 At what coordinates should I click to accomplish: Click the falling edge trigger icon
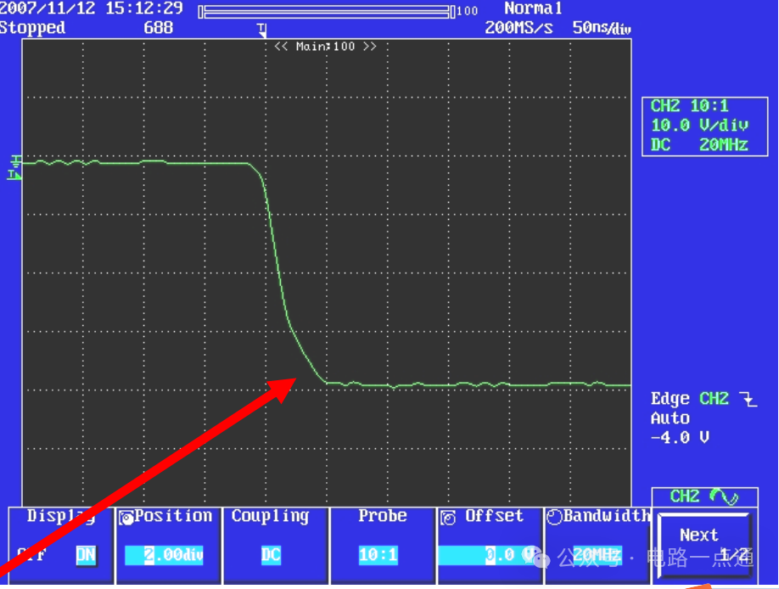coord(748,399)
